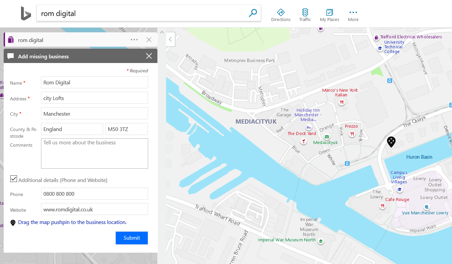
Task: Click the Imperial Point label
Action: click(x=423, y=229)
